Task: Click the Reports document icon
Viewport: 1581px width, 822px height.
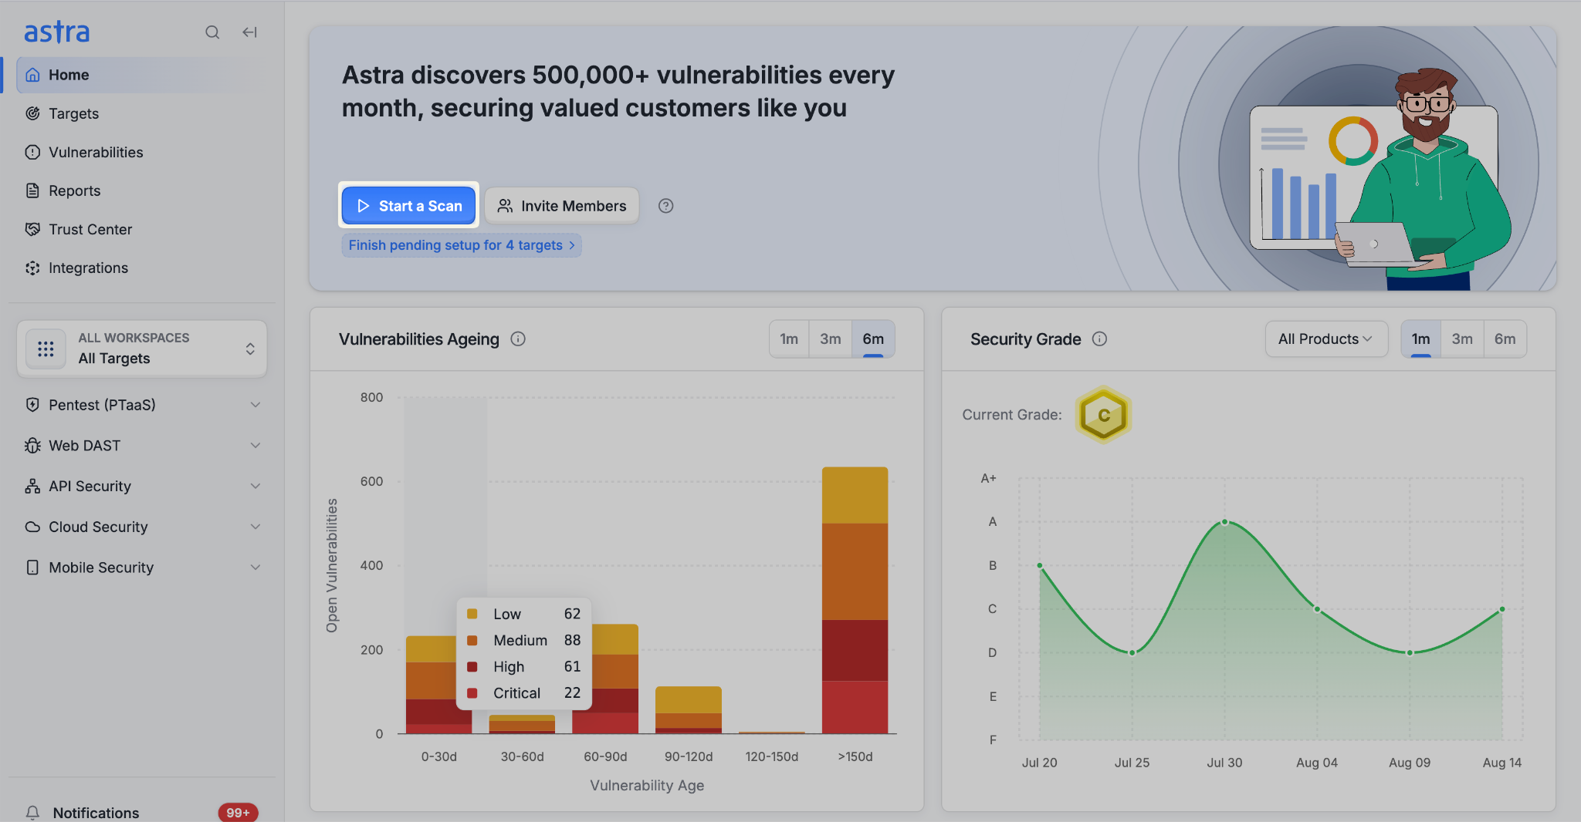Action: pos(32,190)
